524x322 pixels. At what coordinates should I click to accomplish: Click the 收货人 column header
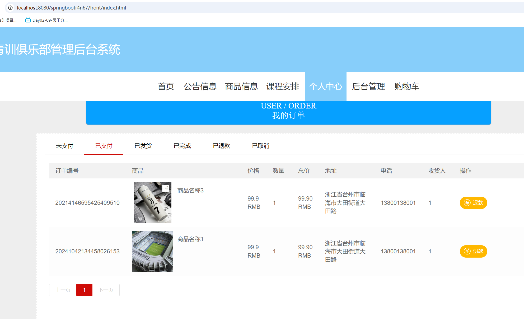437,171
